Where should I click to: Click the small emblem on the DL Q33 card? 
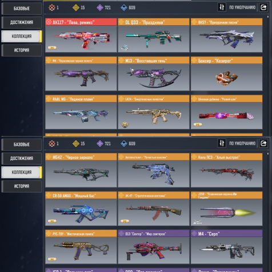(125, 47)
